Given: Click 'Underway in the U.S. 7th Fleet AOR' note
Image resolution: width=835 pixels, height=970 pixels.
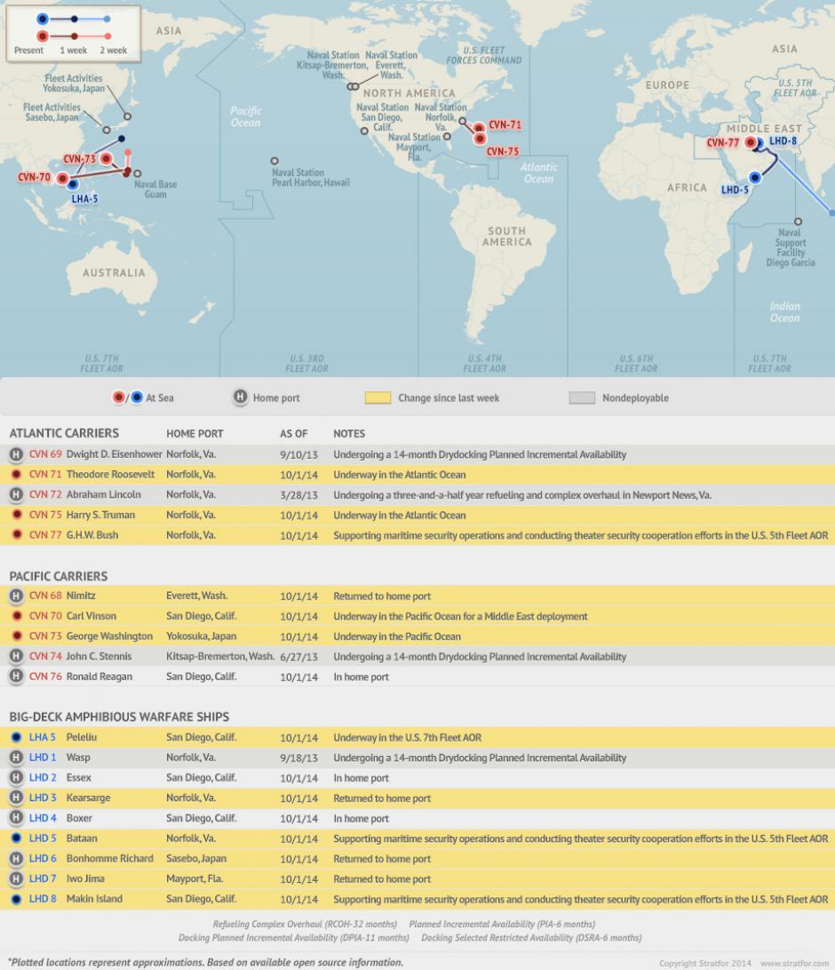Looking at the screenshot, I should 408,737.
